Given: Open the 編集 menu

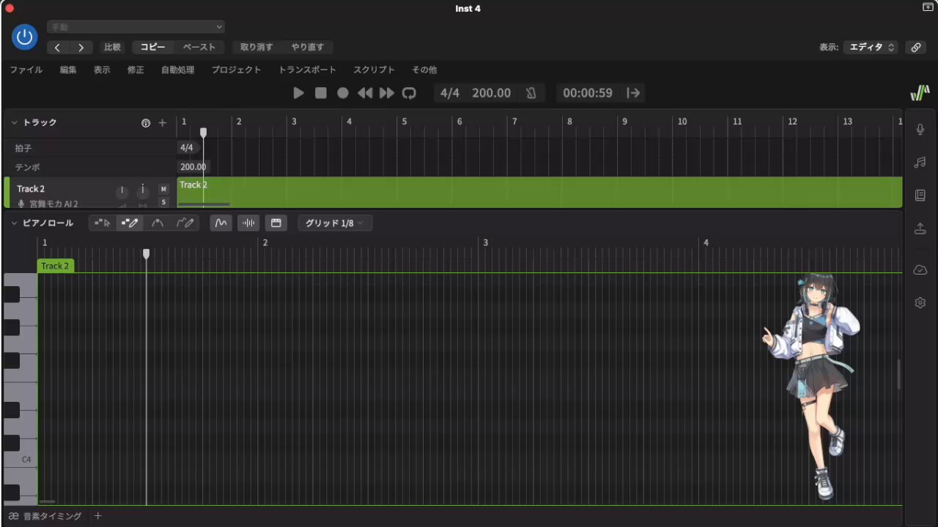Looking at the screenshot, I should point(68,70).
